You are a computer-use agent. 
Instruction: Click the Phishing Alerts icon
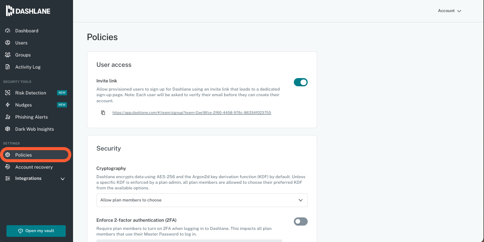pyautogui.click(x=7, y=117)
